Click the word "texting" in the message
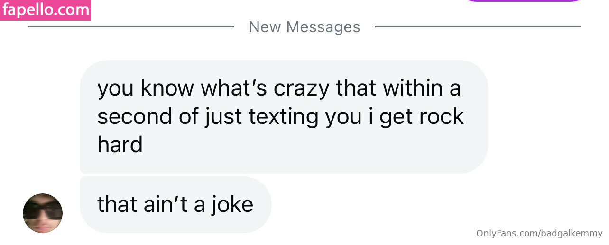 [284, 116]
